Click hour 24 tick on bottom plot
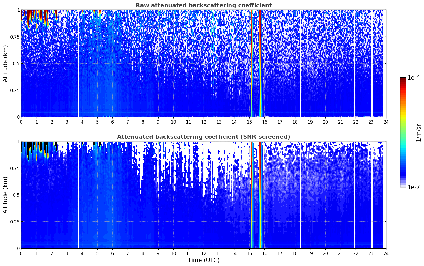The height and width of the screenshot is (266, 424). [x=386, y=253]
